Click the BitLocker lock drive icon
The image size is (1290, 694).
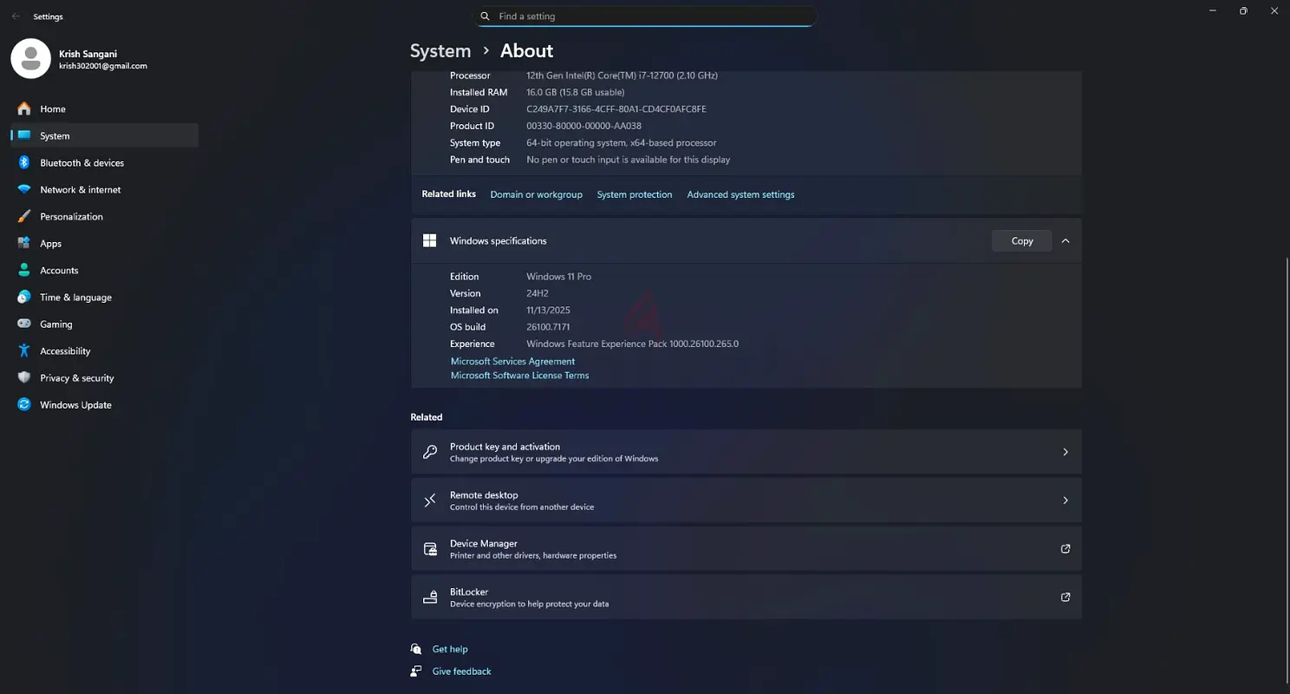click(429, 598)
